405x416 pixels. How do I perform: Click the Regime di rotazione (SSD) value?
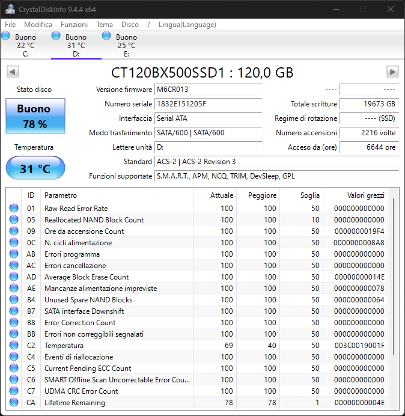tap(369, 118)
